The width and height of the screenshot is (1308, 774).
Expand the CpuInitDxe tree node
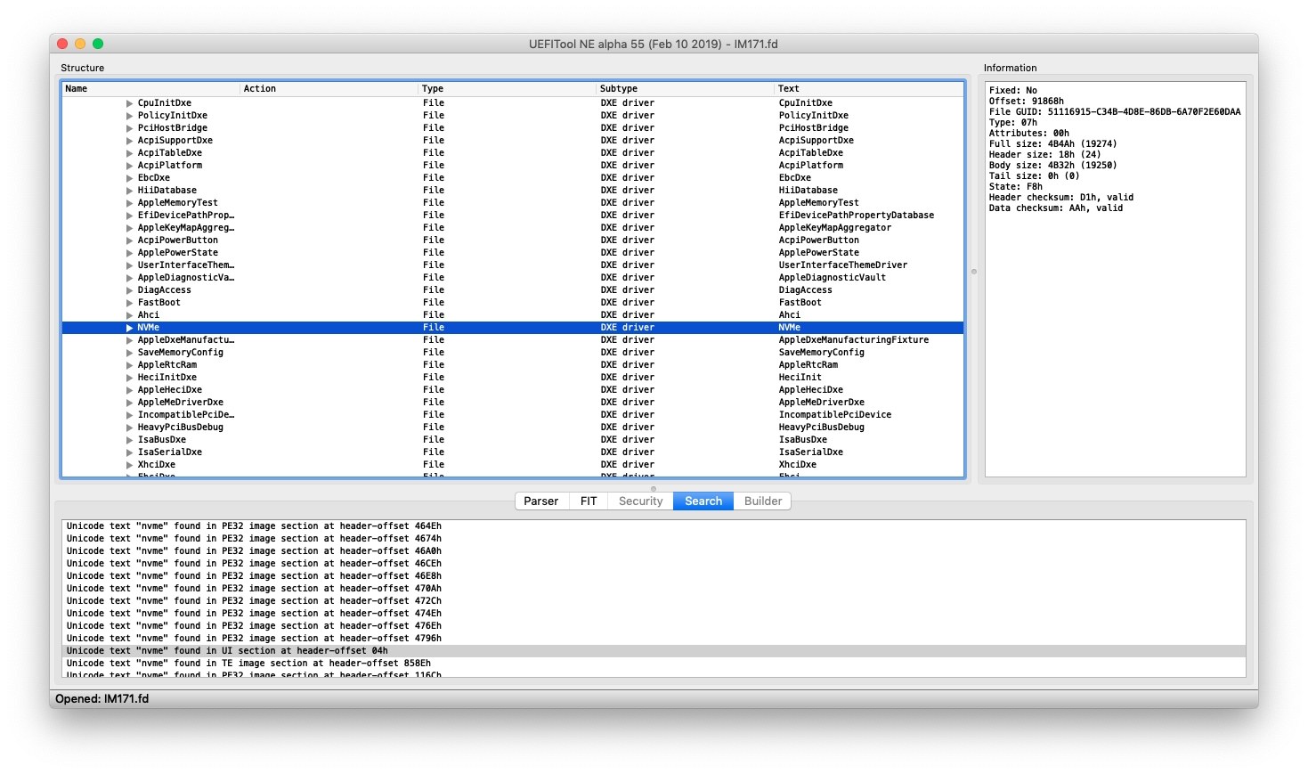click(129, 102)
